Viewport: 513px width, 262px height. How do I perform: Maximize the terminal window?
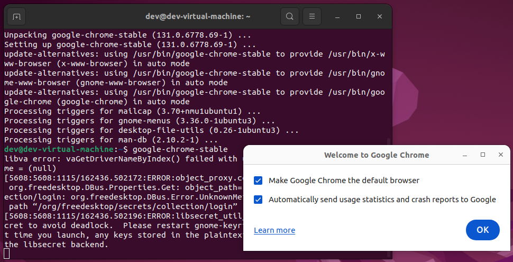pyautogui.click(x=359, y=16)
